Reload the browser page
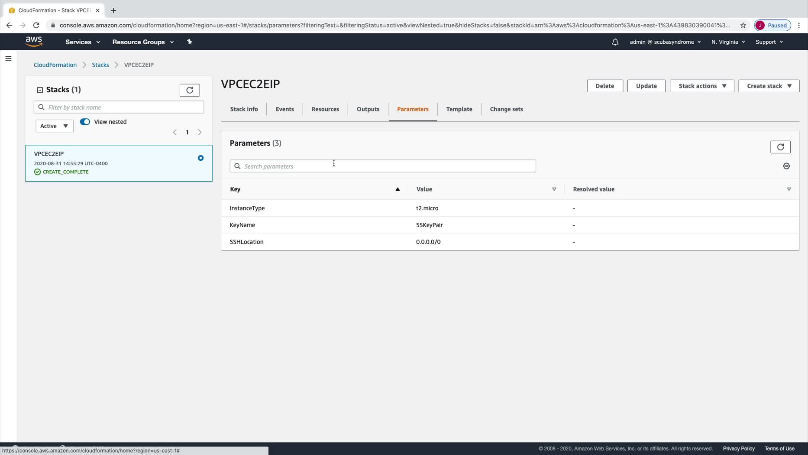Image resolution: width=808 pixels, height=455 pixels. 36,25
